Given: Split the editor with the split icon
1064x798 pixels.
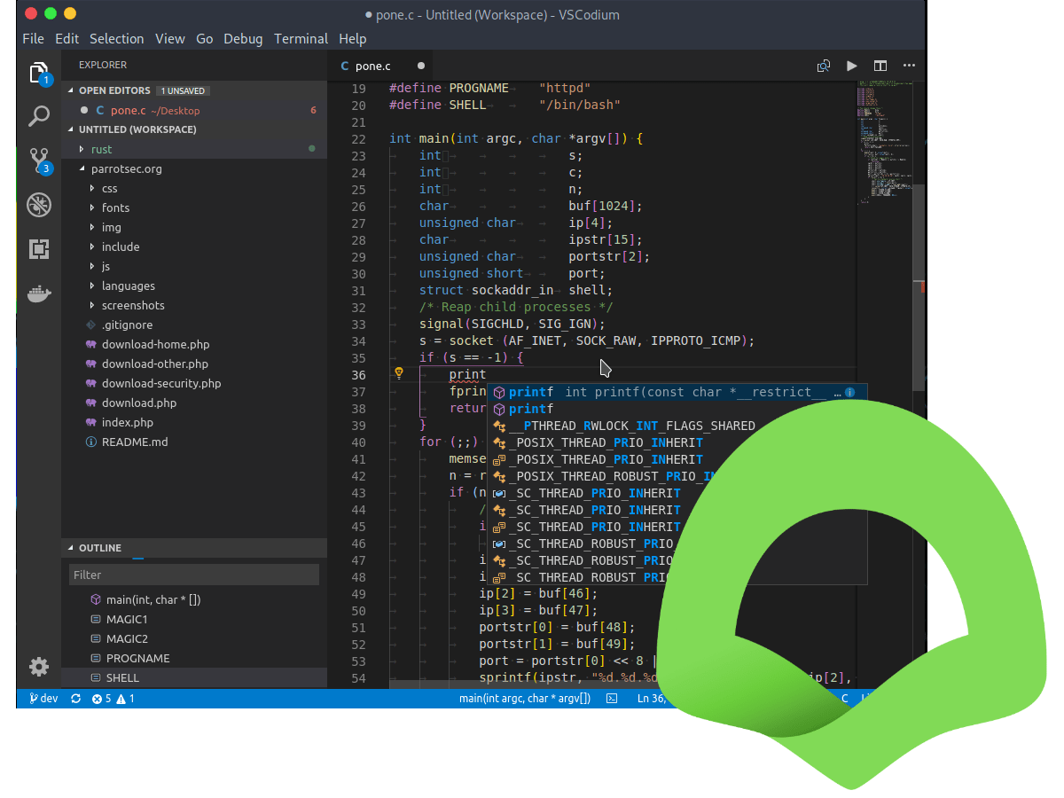Looking at the screenshot, I should [x=880, y=66].
